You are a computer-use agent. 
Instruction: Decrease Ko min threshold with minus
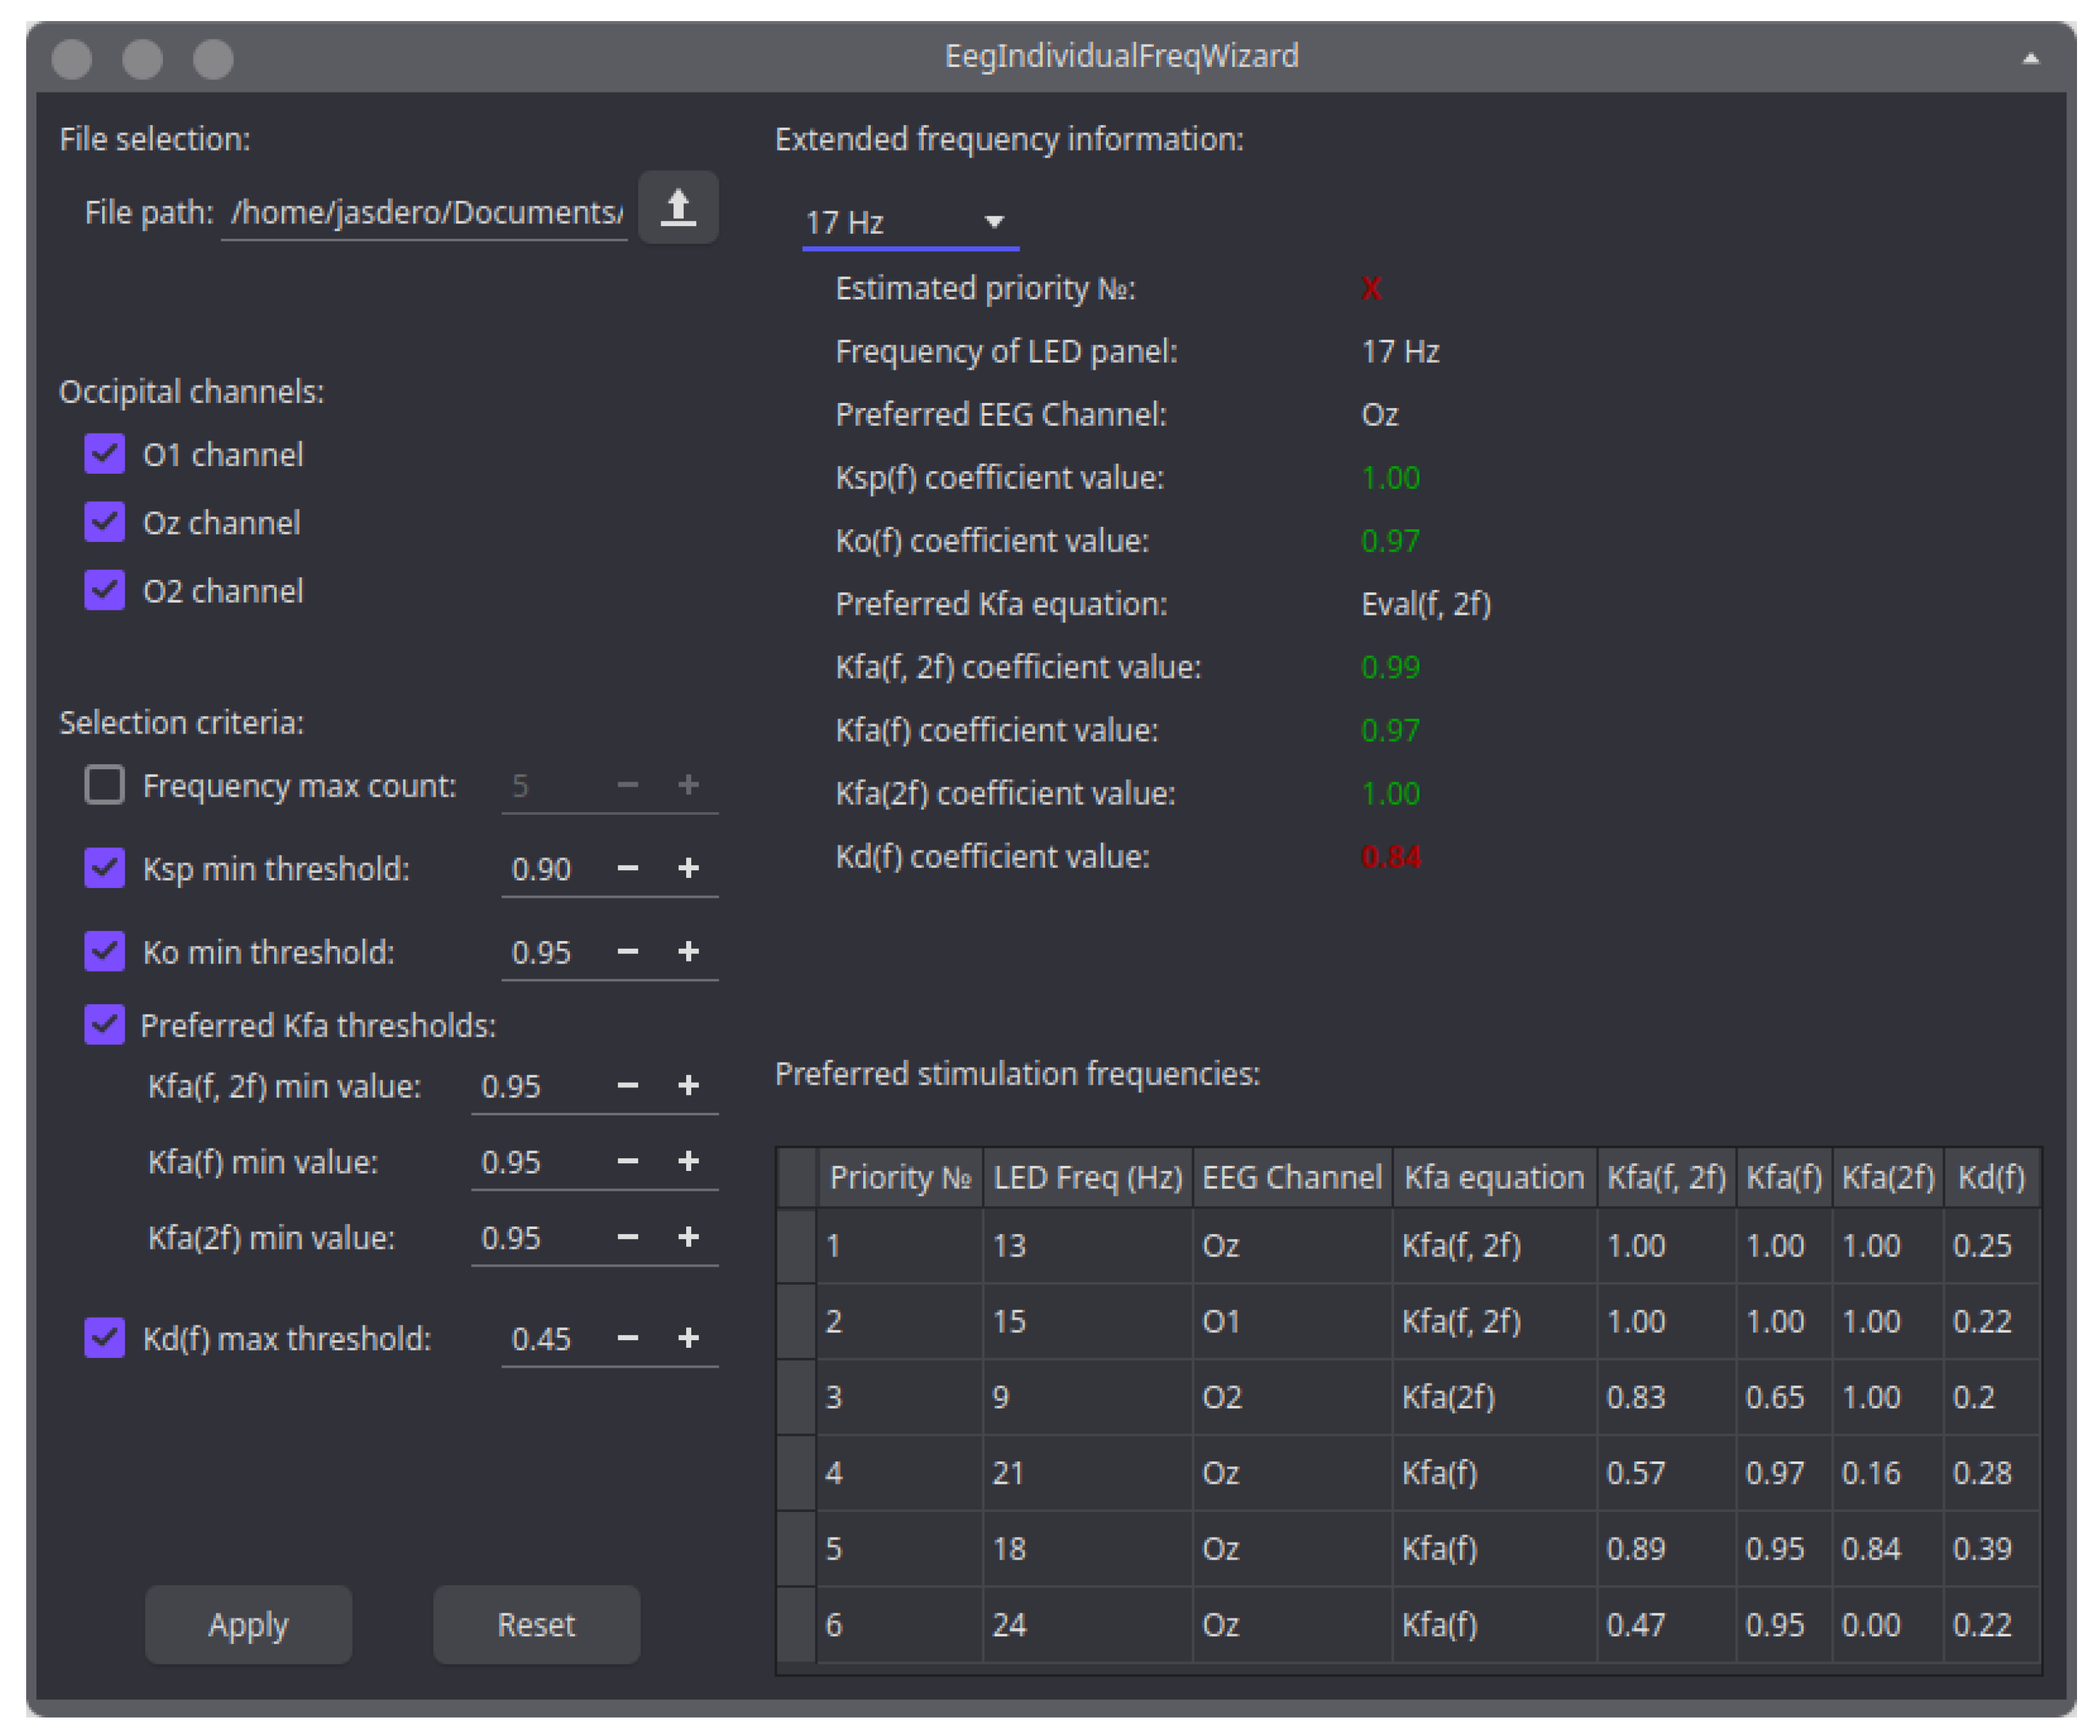[x=627, y=951]
